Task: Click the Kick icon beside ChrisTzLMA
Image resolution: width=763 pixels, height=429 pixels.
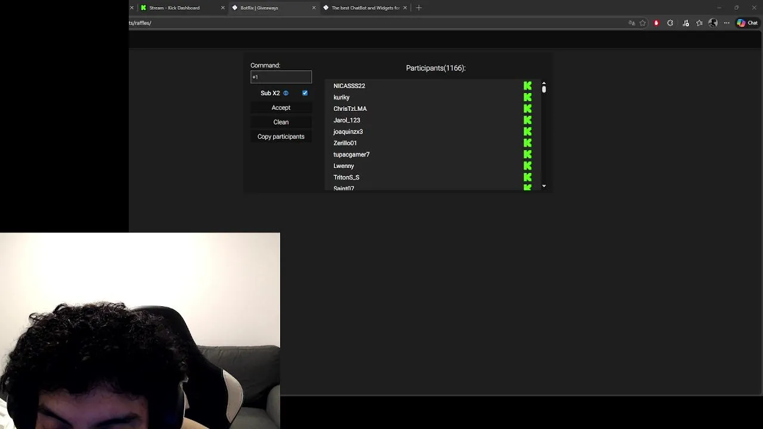Action: [x=528, y=108]
